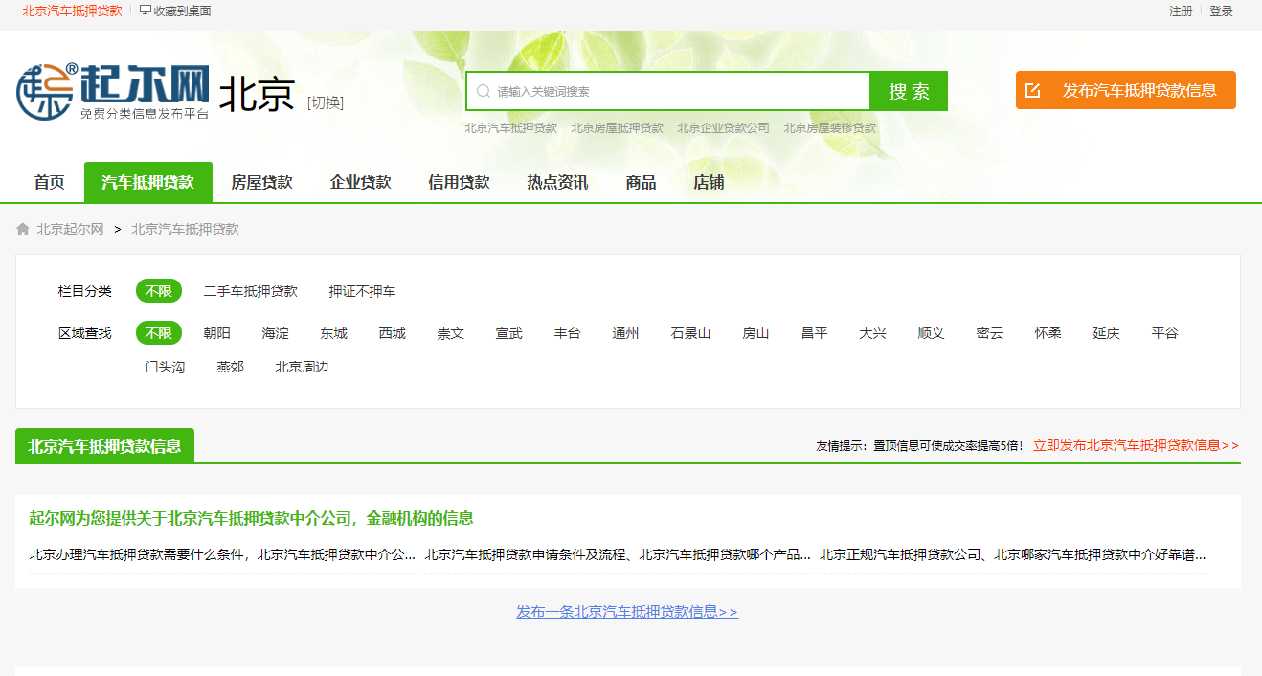Go to the 企业贷款 tab
Image resolution: width=1262 pixels, height=676 pixels.
click(x=361, y=182)
